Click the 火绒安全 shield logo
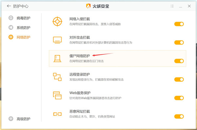This screenshot has width=197, height=130. pyautogui.click(x=88, y=6)
